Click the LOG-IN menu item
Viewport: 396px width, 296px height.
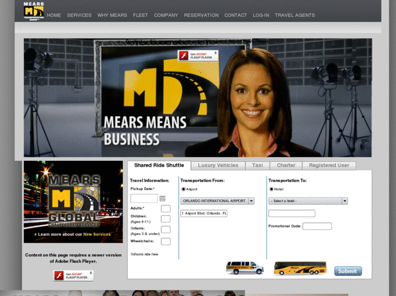pyautogui.click(x=261, y=15)
